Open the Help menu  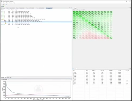pos(14,3)
